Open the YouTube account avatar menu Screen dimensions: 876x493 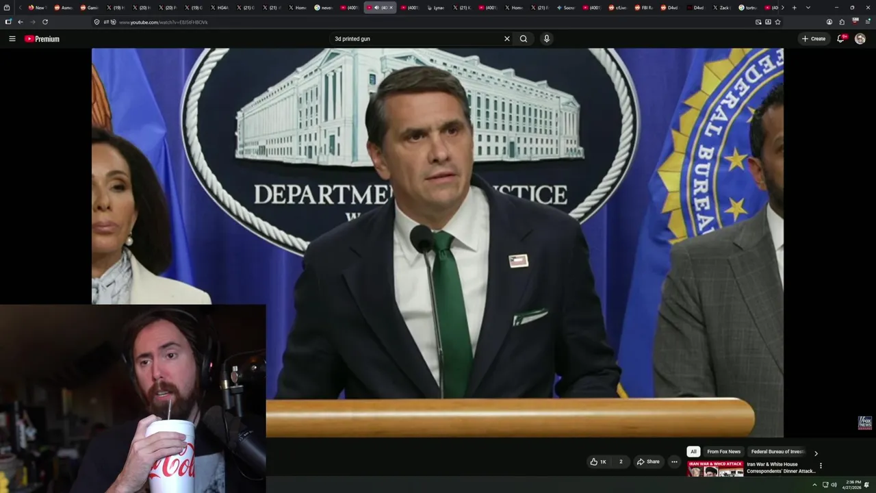pyautogui.click(x=860, y=39)
